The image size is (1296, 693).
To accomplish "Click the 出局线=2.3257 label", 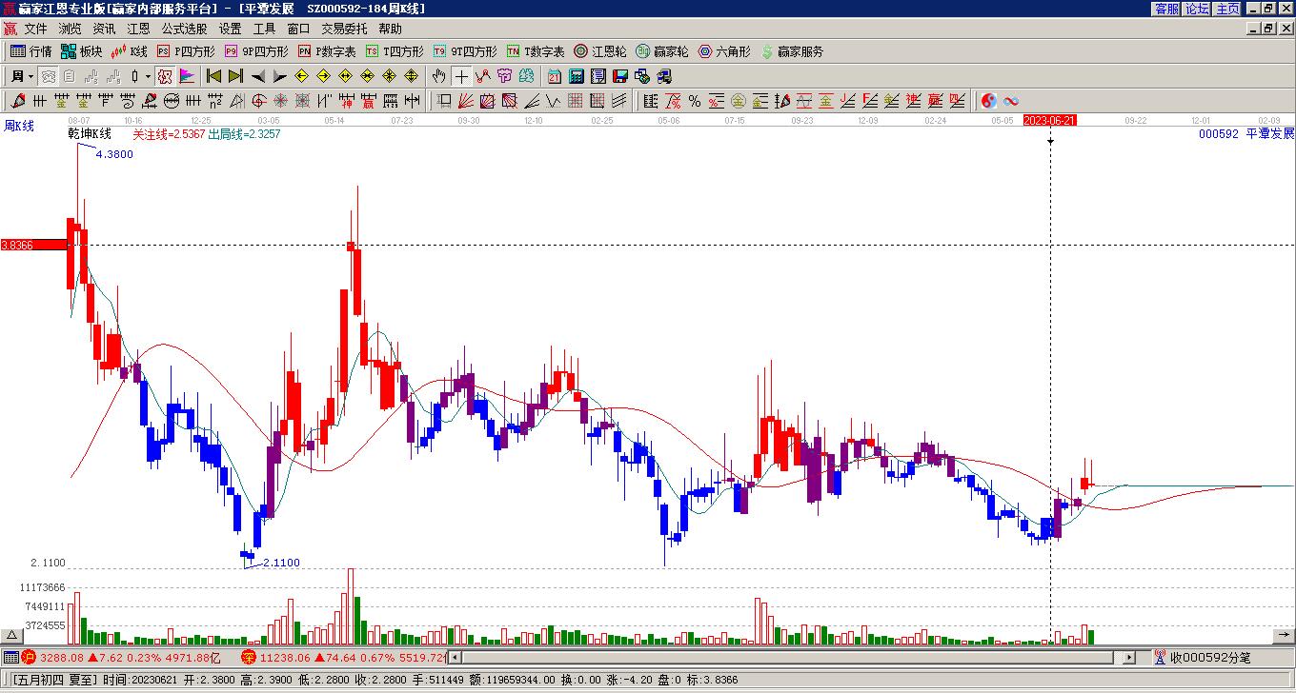I will point(244,134).
